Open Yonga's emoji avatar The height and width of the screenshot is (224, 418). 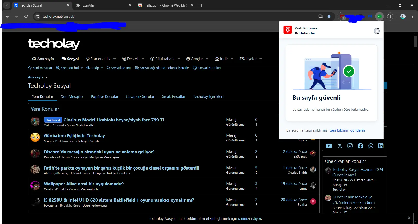click(x=35, y=138)
